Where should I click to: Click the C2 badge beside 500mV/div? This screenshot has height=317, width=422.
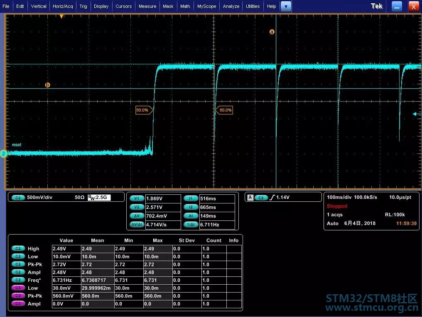18,198
